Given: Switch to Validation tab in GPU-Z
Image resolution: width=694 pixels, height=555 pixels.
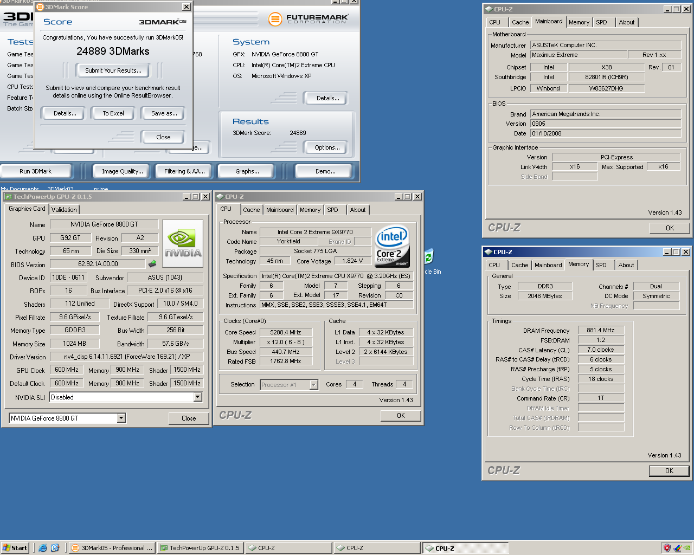Looking at the screenshot, I should click(64, 209).
